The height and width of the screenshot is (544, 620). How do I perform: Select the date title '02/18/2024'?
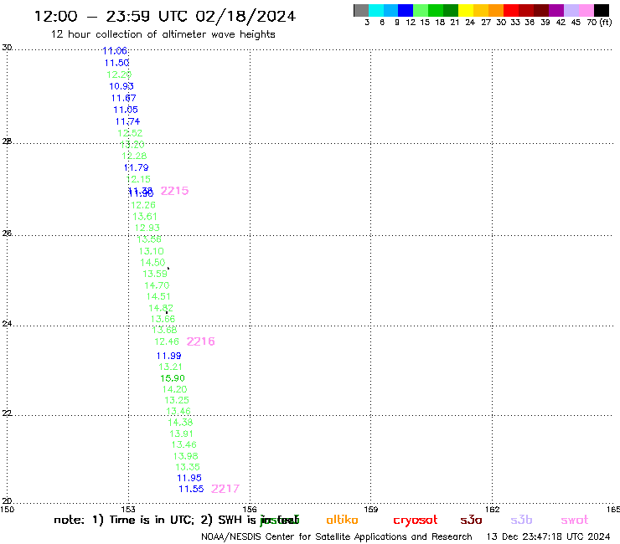coord(245,17)
